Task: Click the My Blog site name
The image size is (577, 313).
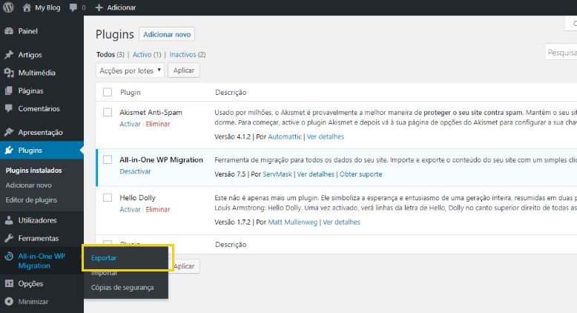Action: [47, 7]
